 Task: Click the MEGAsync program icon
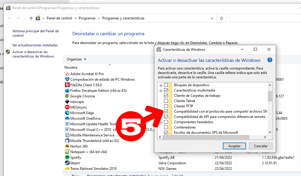pos(67,107)
